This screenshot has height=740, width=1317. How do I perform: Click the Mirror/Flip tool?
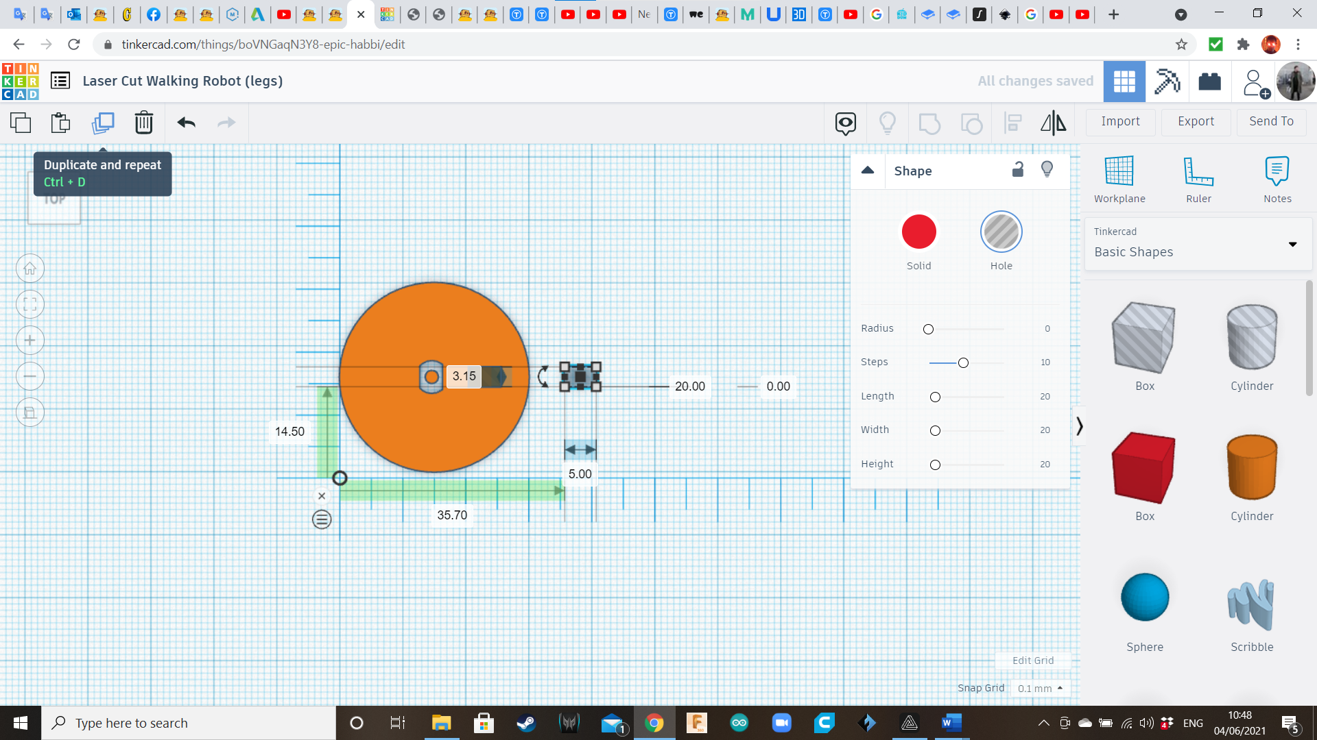point(1053,123)
